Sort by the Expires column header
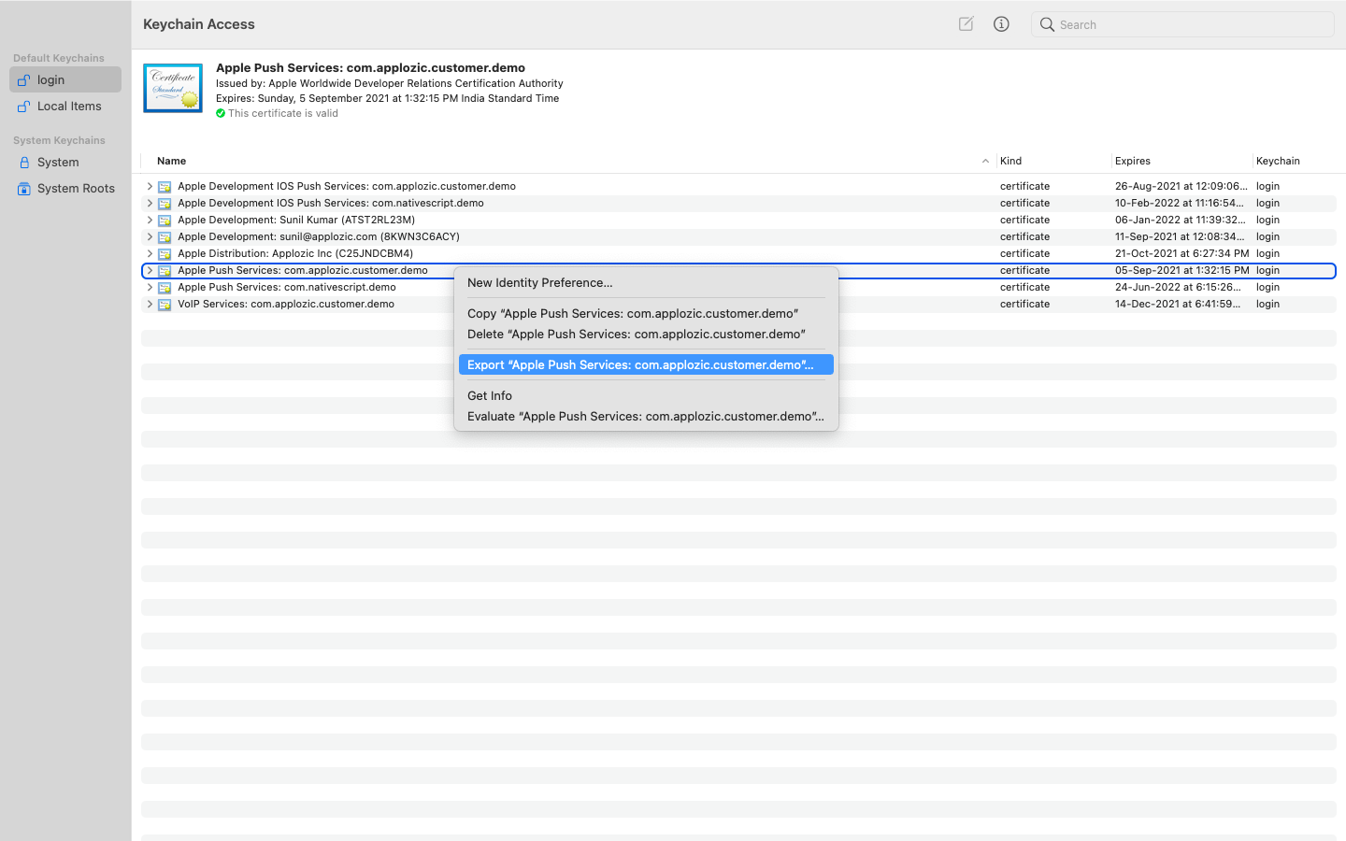 [1132, 161]
